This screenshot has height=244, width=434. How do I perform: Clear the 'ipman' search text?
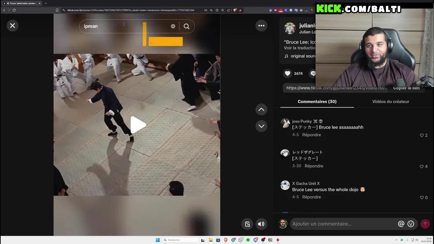click(x=173, y=26)
